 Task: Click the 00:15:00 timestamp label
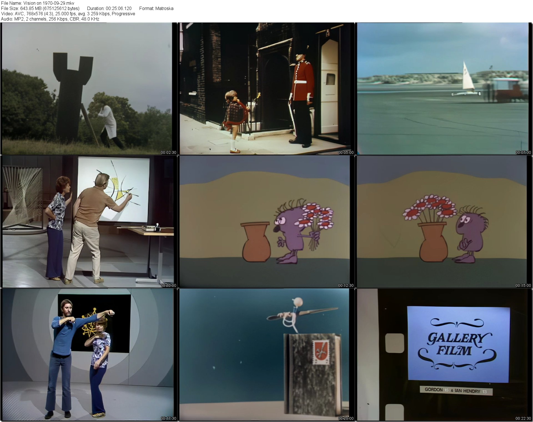click(523, 285)
